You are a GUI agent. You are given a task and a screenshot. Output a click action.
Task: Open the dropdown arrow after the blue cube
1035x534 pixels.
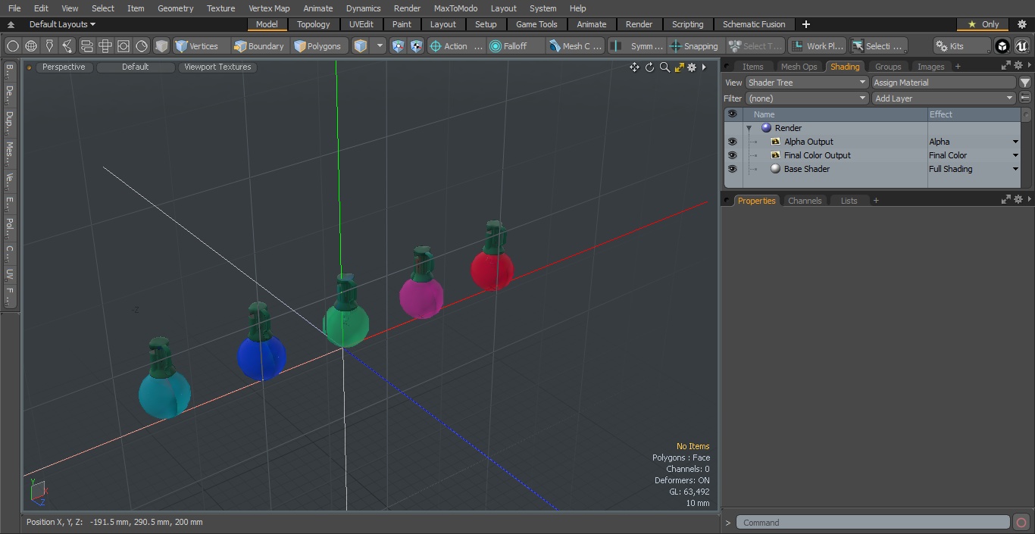[x=380, y=46]
